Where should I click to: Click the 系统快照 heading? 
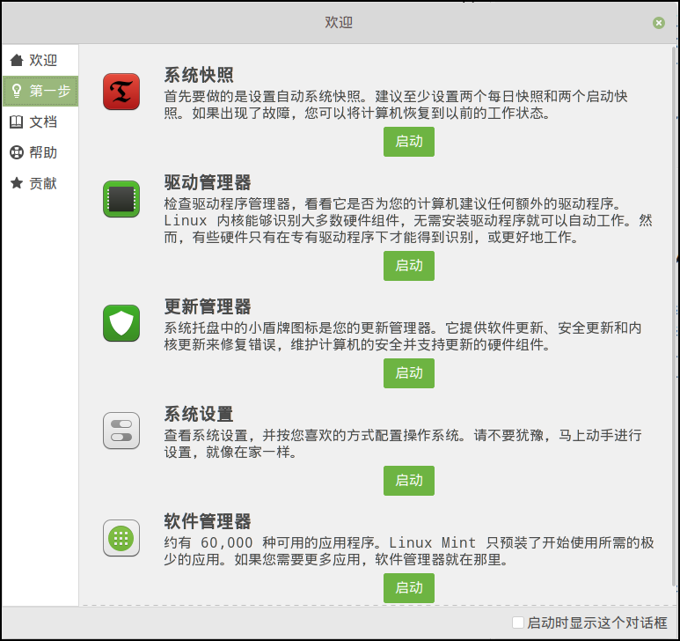coord(199,75)
